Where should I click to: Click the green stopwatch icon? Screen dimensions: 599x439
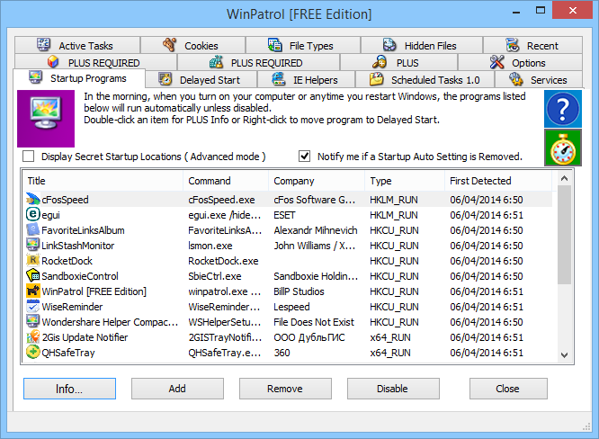563,148
